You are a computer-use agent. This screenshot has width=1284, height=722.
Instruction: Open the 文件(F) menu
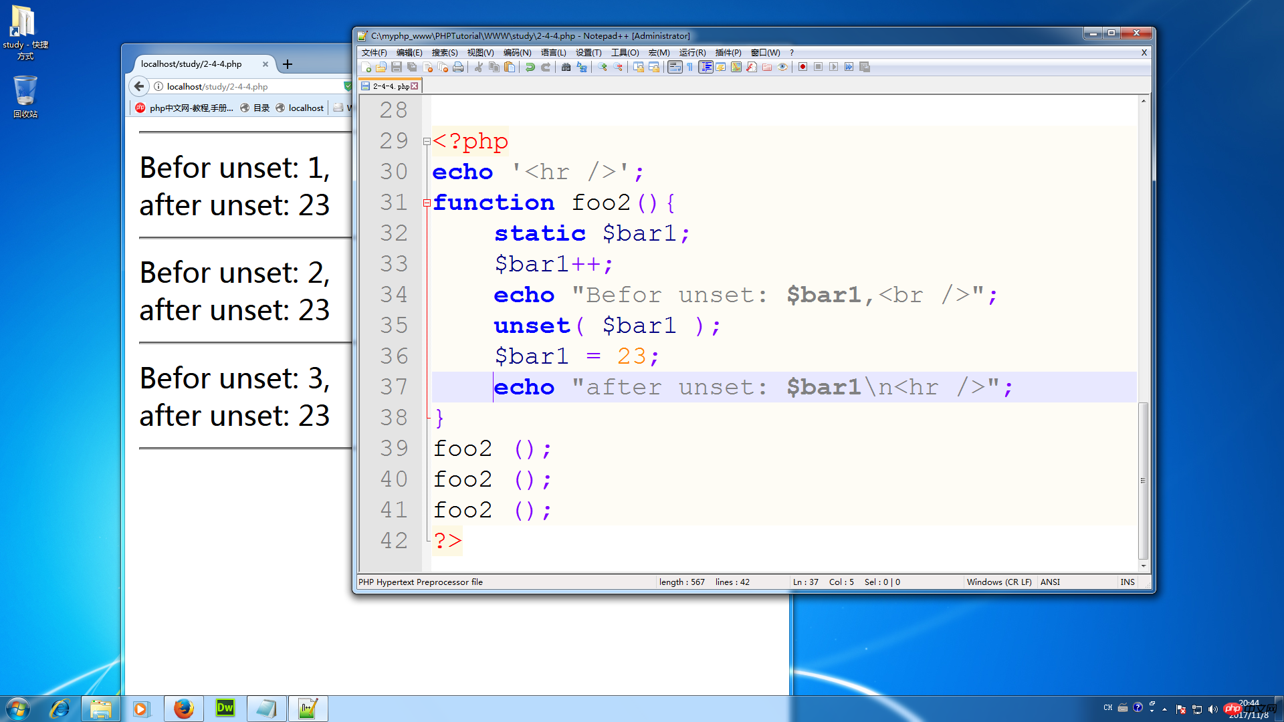click(374, 53)
